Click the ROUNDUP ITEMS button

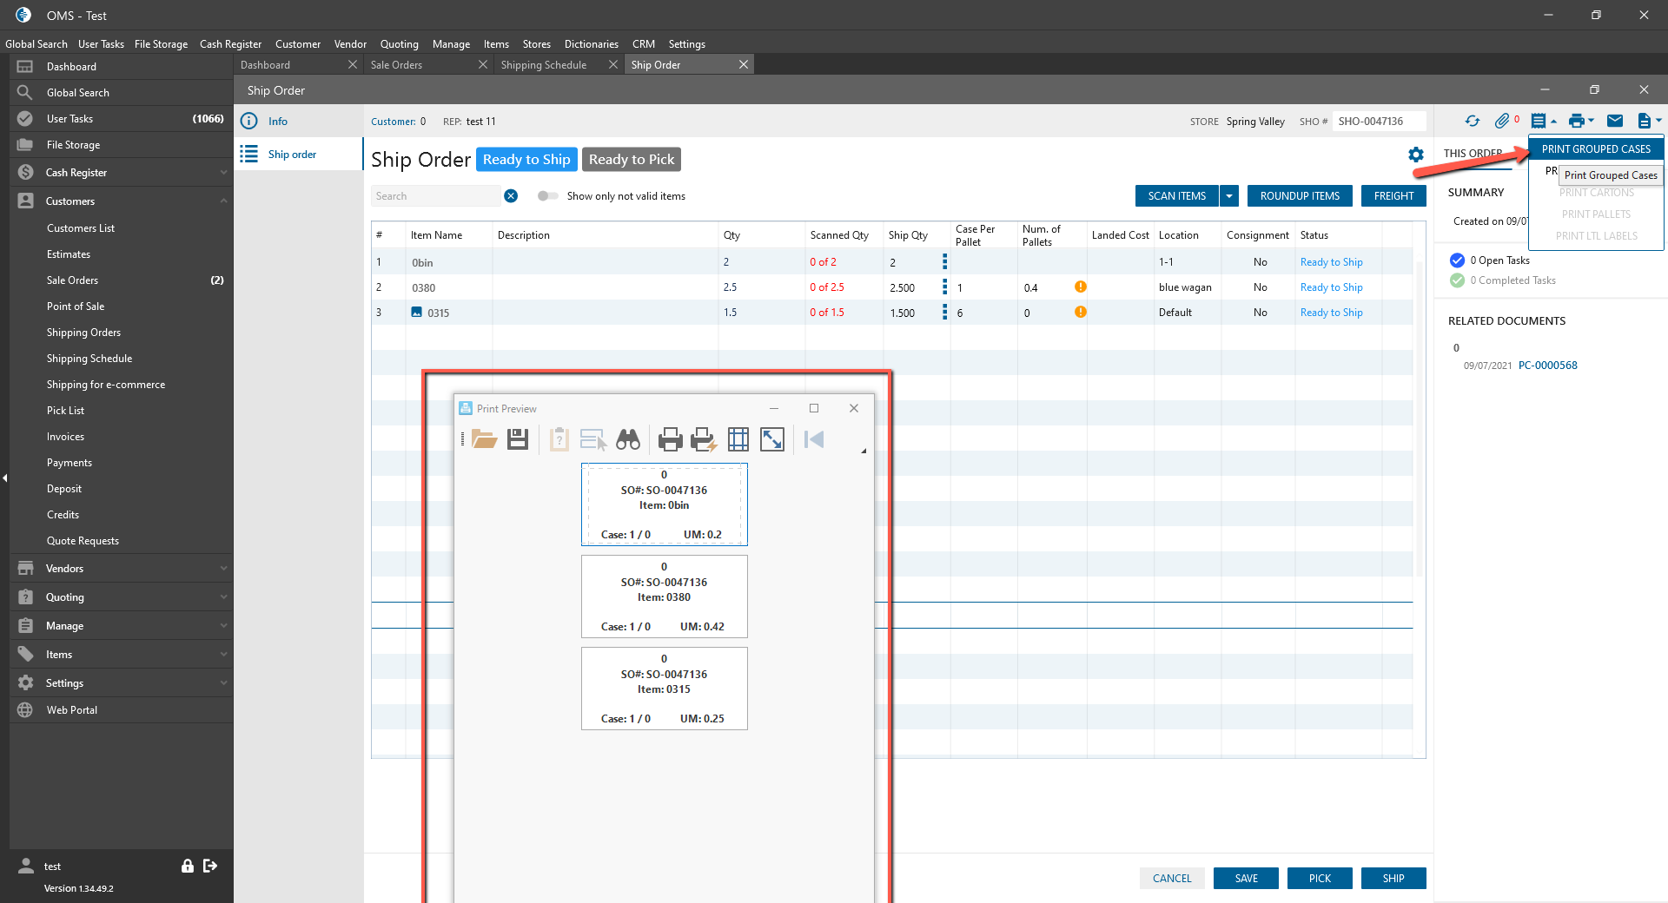[x=1300, y=196]
